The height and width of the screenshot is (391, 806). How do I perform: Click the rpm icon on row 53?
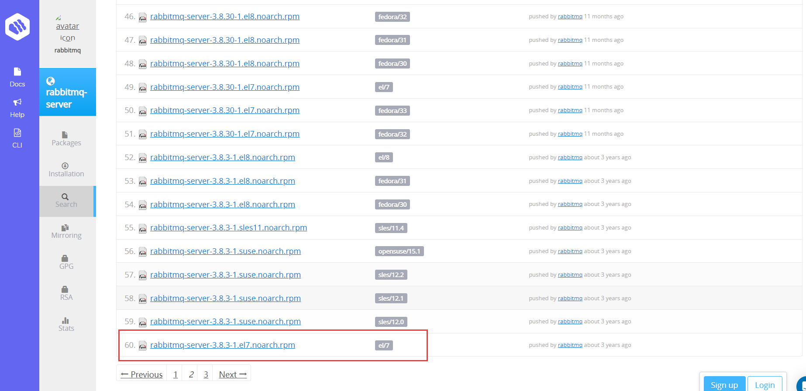point(143,182)
